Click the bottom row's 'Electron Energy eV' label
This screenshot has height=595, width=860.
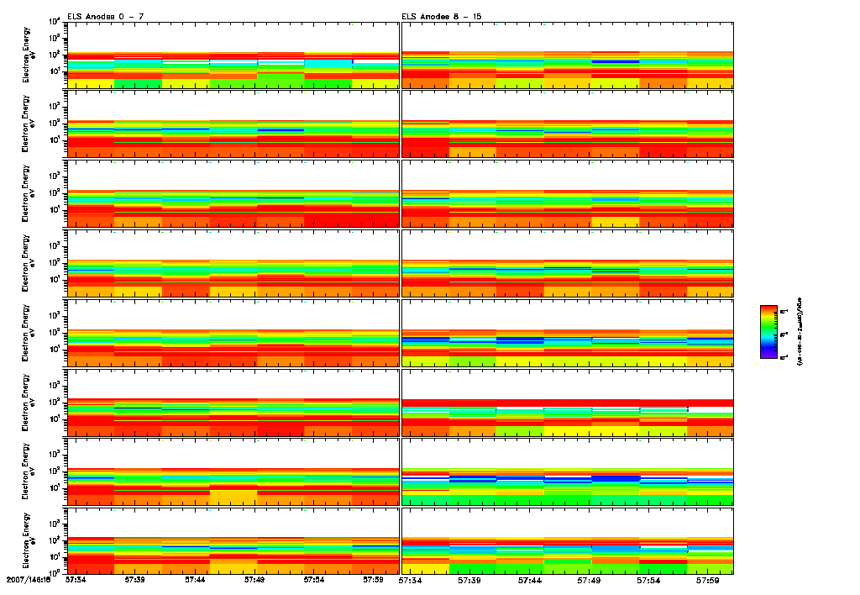click(29, 541)
